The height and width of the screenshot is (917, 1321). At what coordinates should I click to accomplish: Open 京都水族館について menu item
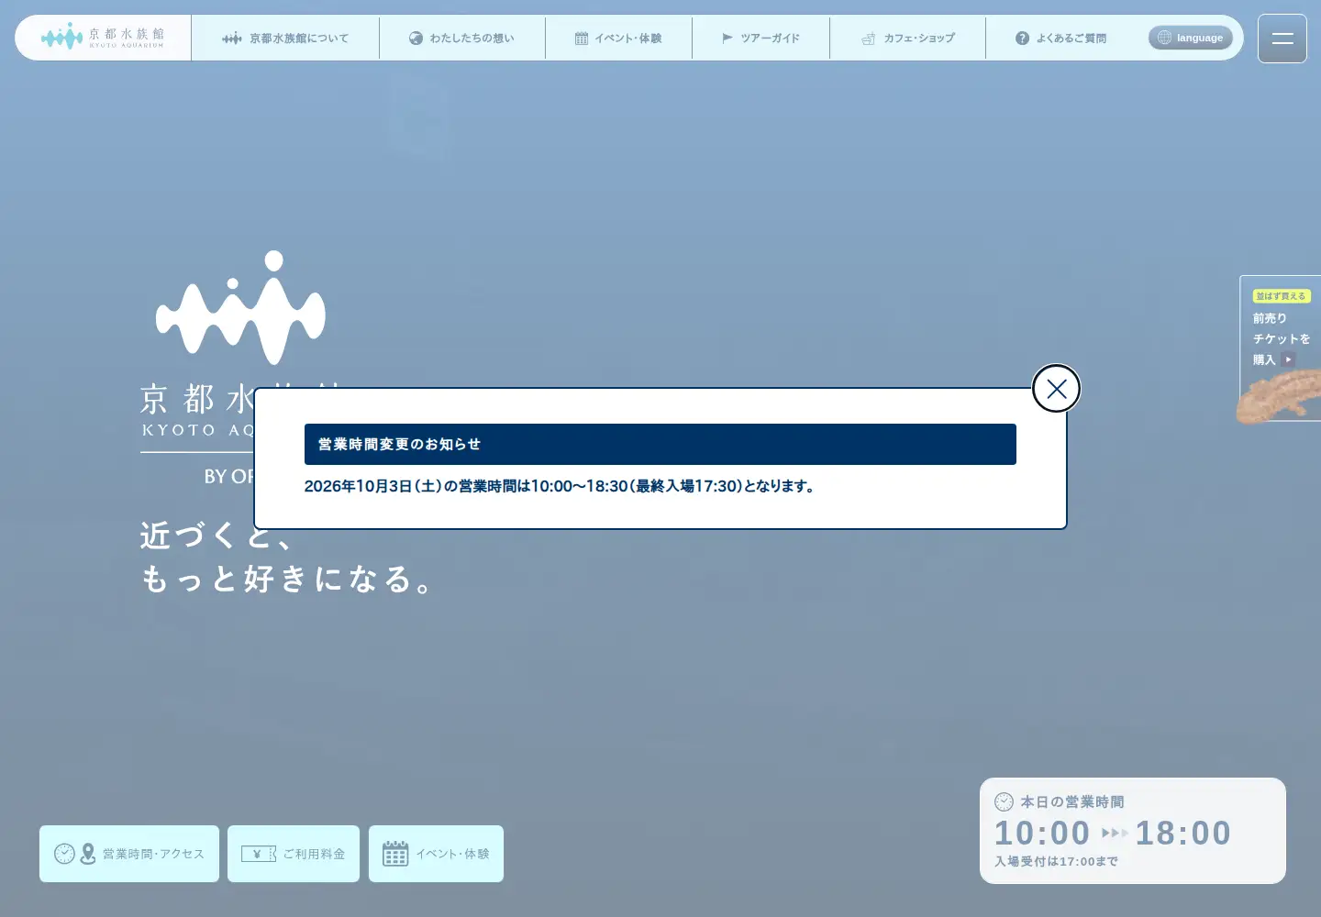tap(285, 39)
